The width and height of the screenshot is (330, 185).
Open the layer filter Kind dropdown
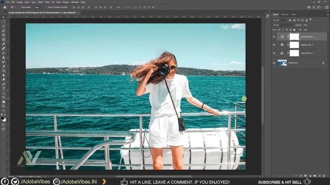[279, 20]
